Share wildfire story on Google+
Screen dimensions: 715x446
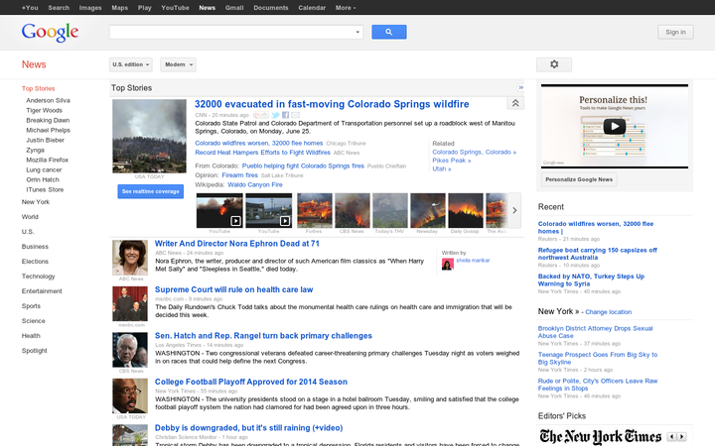(x=261, y=115)
